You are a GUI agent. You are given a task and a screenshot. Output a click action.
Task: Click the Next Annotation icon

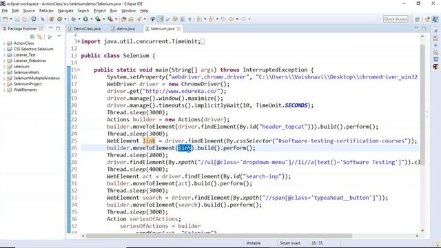199,19
